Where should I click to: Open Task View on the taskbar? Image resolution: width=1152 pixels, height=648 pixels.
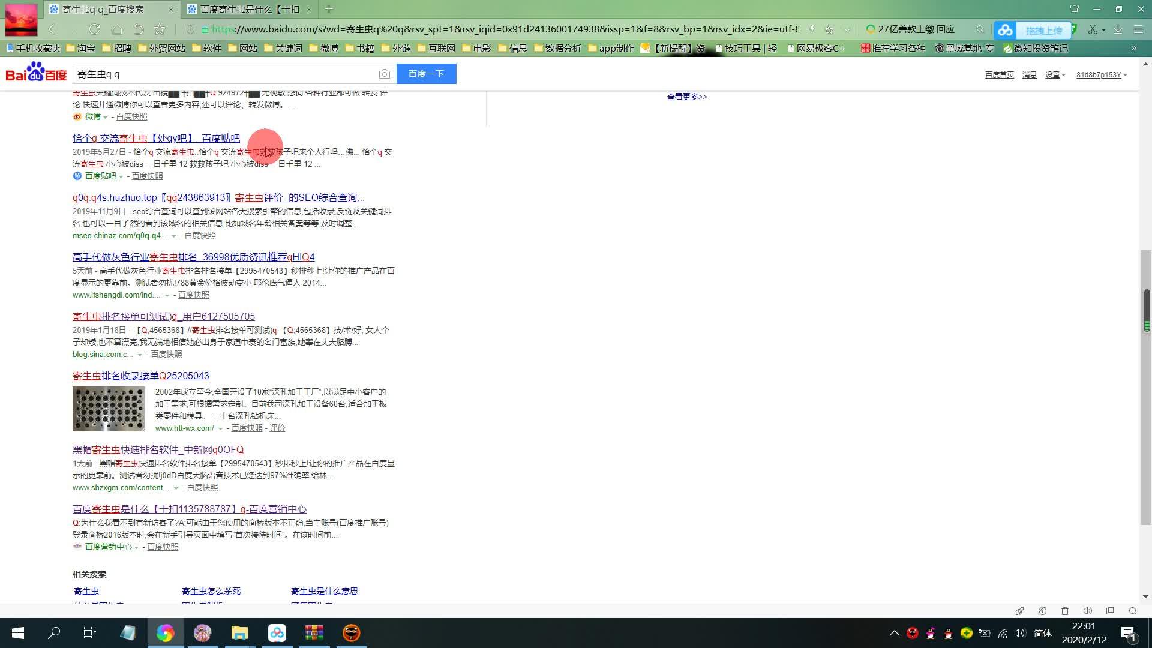click(x=90, y=633)
